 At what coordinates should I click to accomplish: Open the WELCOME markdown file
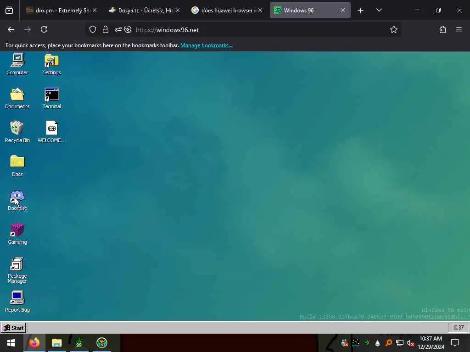pyautogui.click(x=51, y=132)
